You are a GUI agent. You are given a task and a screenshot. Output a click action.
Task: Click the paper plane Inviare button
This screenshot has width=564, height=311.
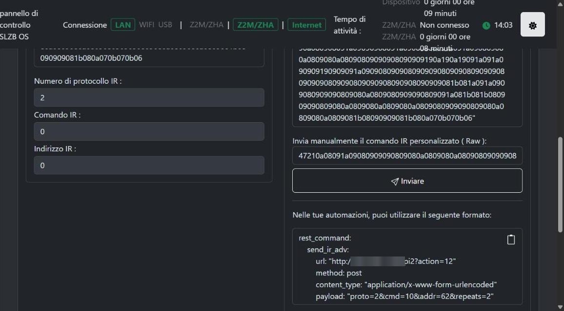click(407, 181)
